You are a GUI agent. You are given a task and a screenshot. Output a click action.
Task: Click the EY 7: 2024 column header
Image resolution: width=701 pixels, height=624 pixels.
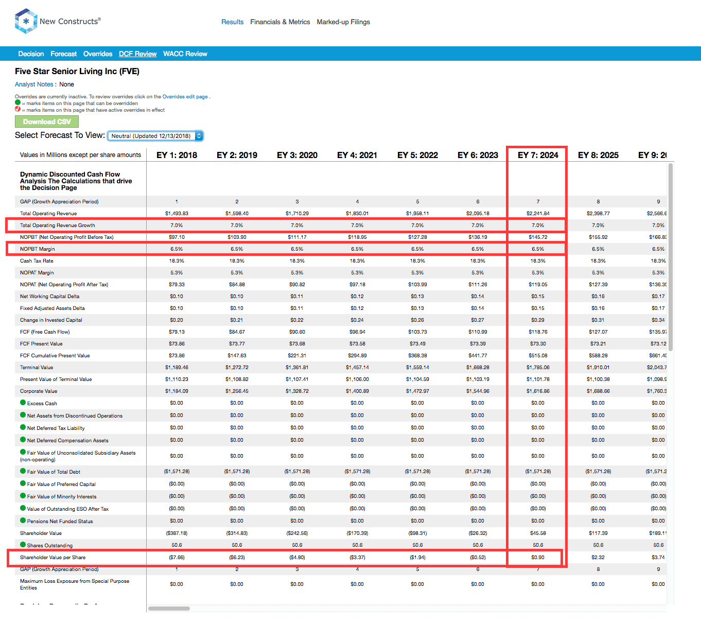538,155
